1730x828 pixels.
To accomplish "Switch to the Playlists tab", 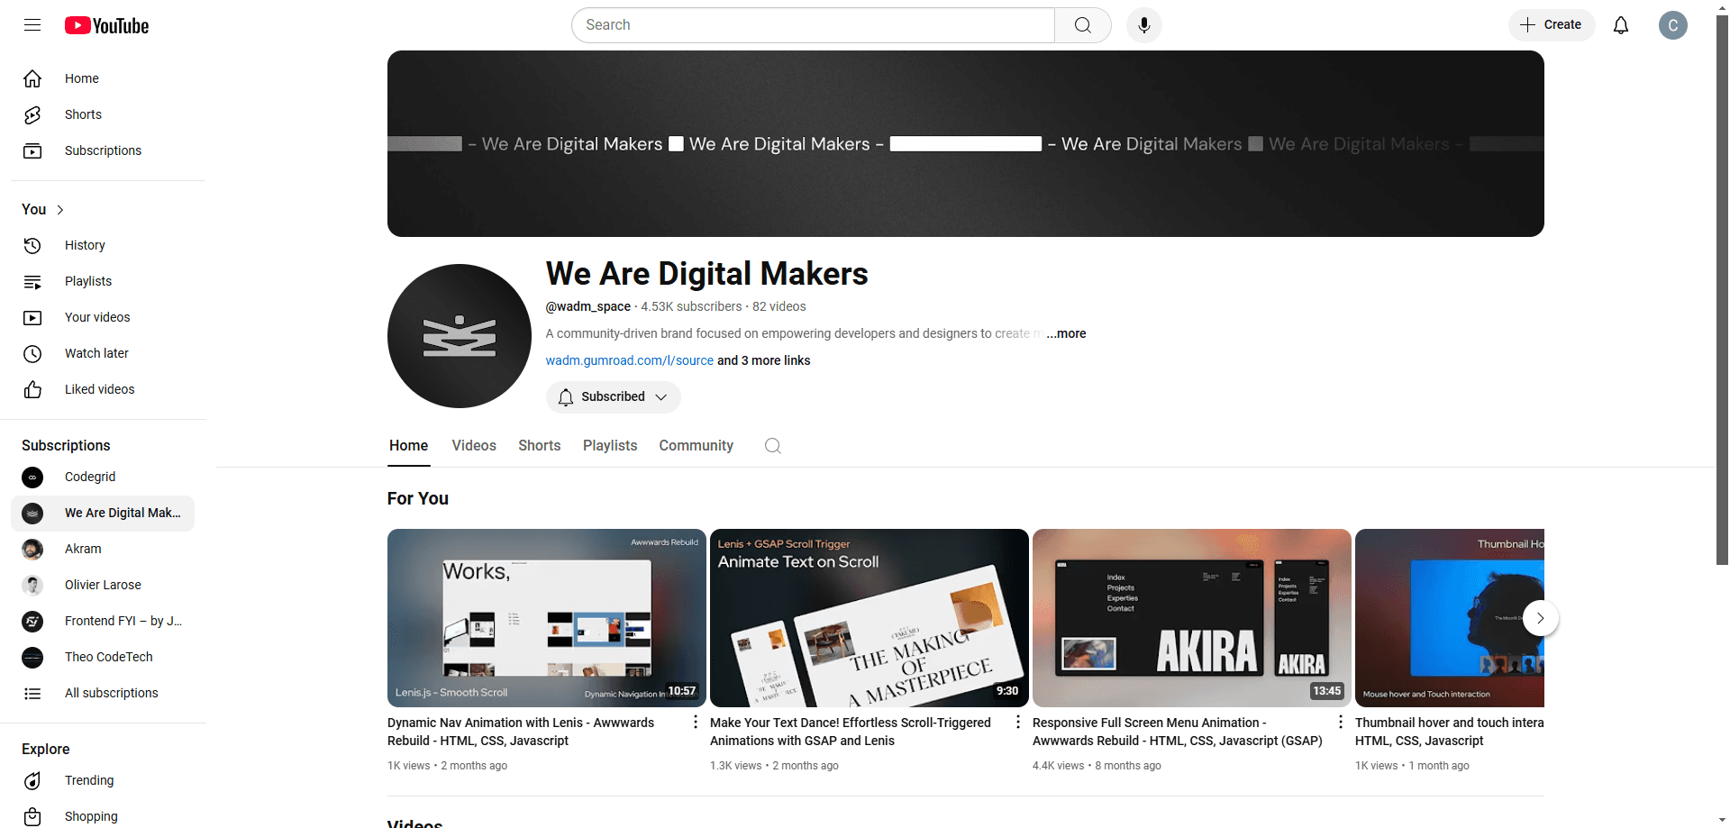I will point(610,446).
